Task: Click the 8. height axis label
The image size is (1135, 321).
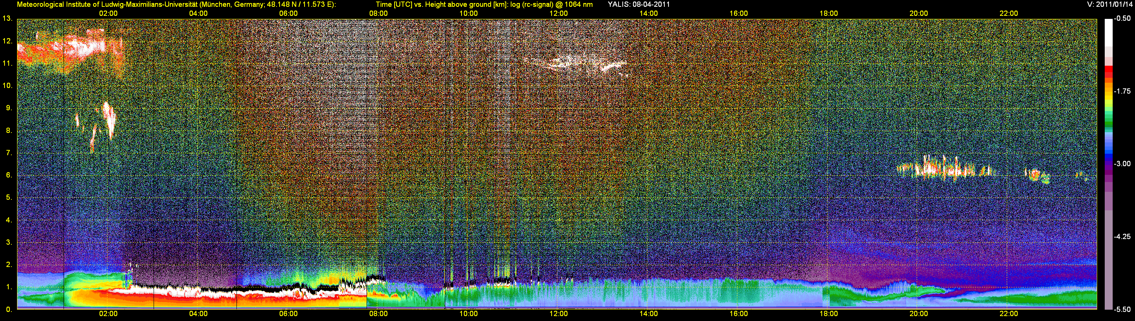Action: pos(9,131)
